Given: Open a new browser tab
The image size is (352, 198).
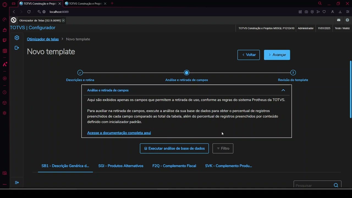Looking at the screenshot, I should (112, 4).
